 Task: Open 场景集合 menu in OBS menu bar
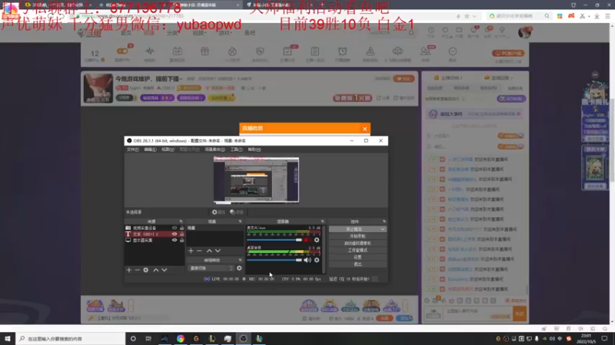215,149
